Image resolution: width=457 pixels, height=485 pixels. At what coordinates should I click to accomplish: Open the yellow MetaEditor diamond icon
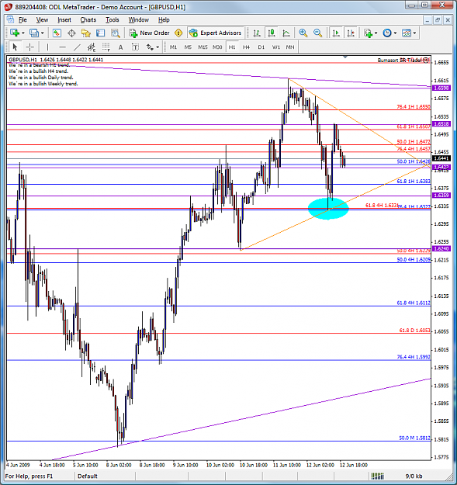(178, 33)
